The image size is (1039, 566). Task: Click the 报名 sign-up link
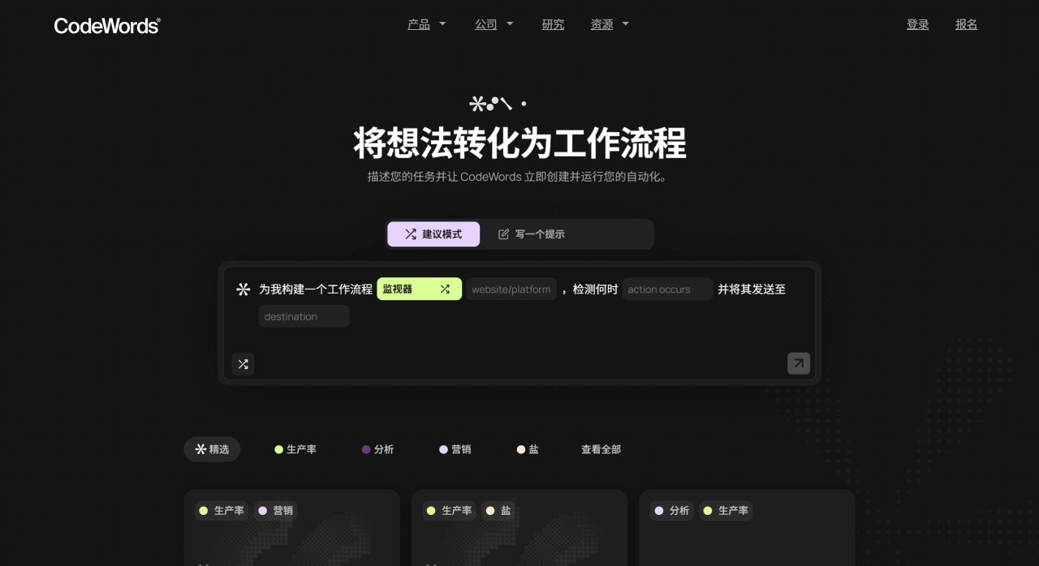click(x=966, y=24)
